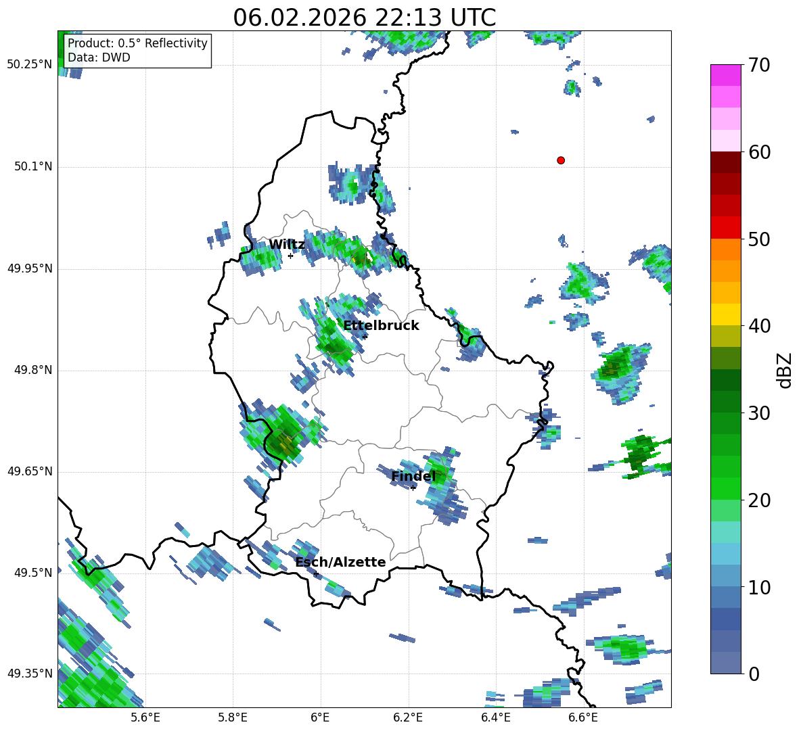This screenshot has height=731, width=801.
Task: Click the Wiltz location cross marker
Action: tap(290, 256)
